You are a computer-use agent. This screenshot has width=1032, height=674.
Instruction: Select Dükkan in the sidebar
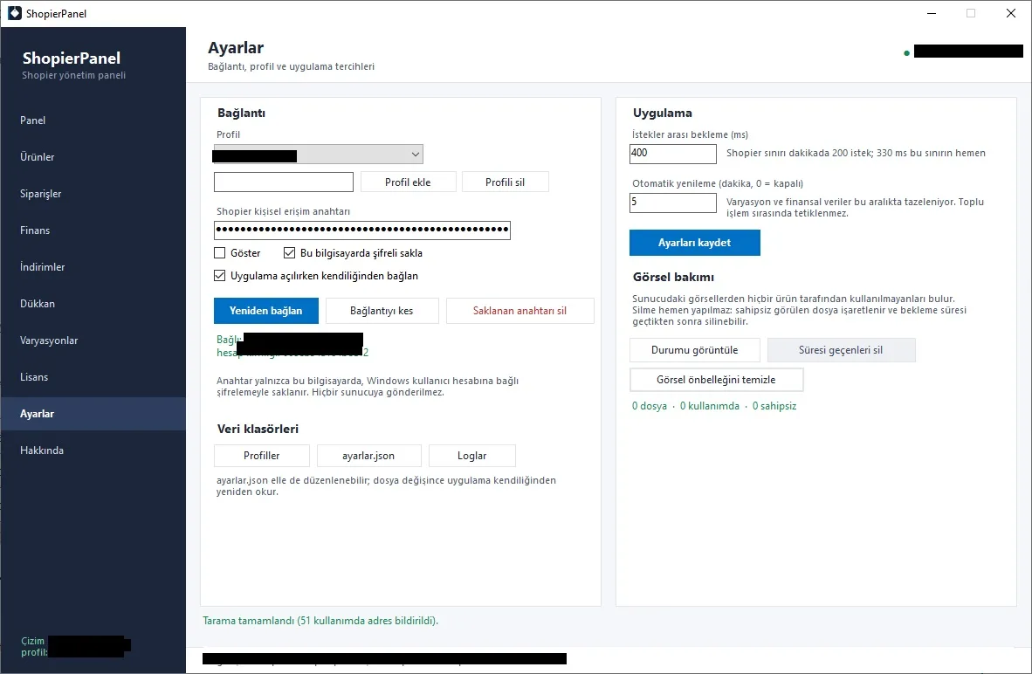[x=93, y=304]
